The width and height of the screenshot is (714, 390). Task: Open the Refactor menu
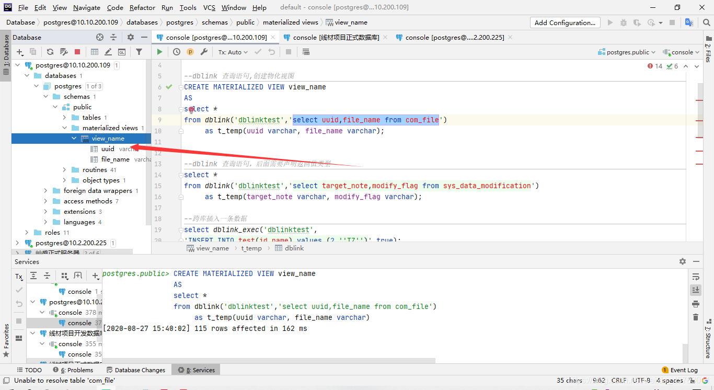click(x=142, y=7)
